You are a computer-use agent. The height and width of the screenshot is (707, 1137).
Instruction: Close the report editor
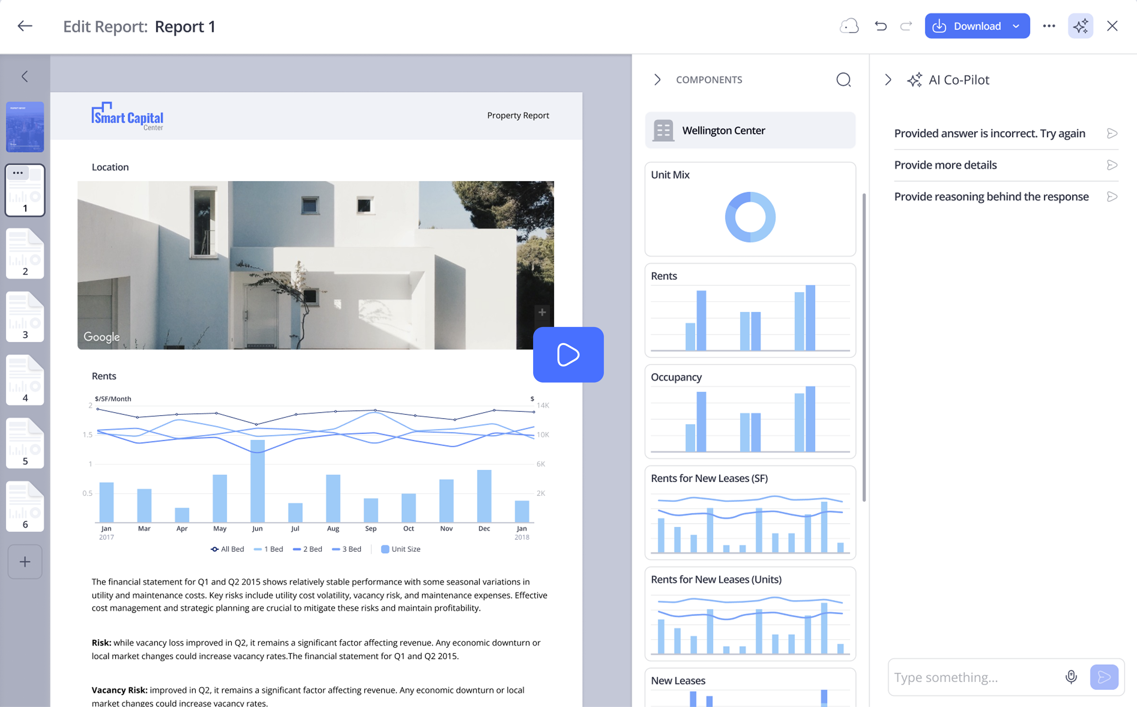1112,26
